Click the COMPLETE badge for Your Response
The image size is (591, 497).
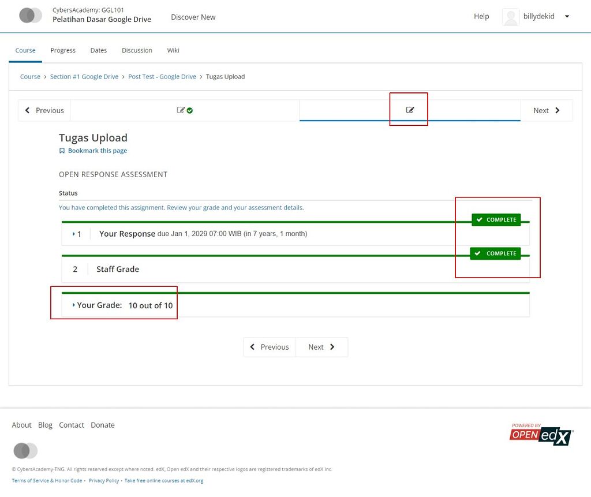coord(496,219)
